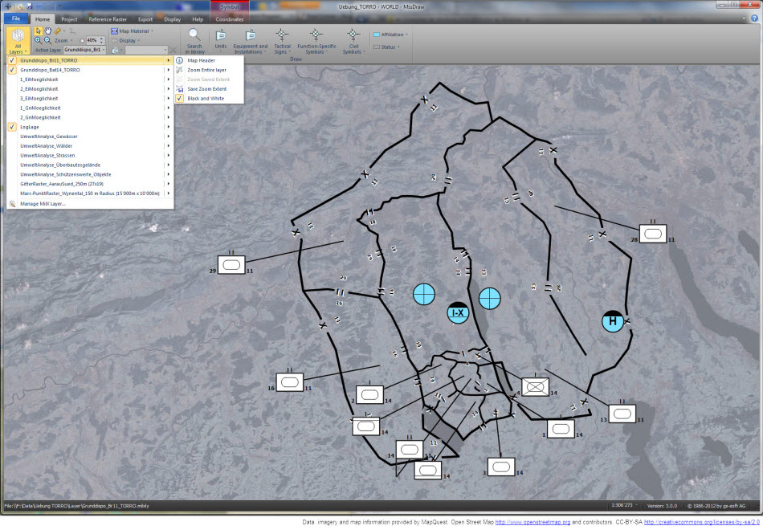Image resolution: width=763 pixels, height=530 pixels.
Task: Uncheck the Grunddispo_Bat14_TORRO layer visibility
Action: click(10, 69)
